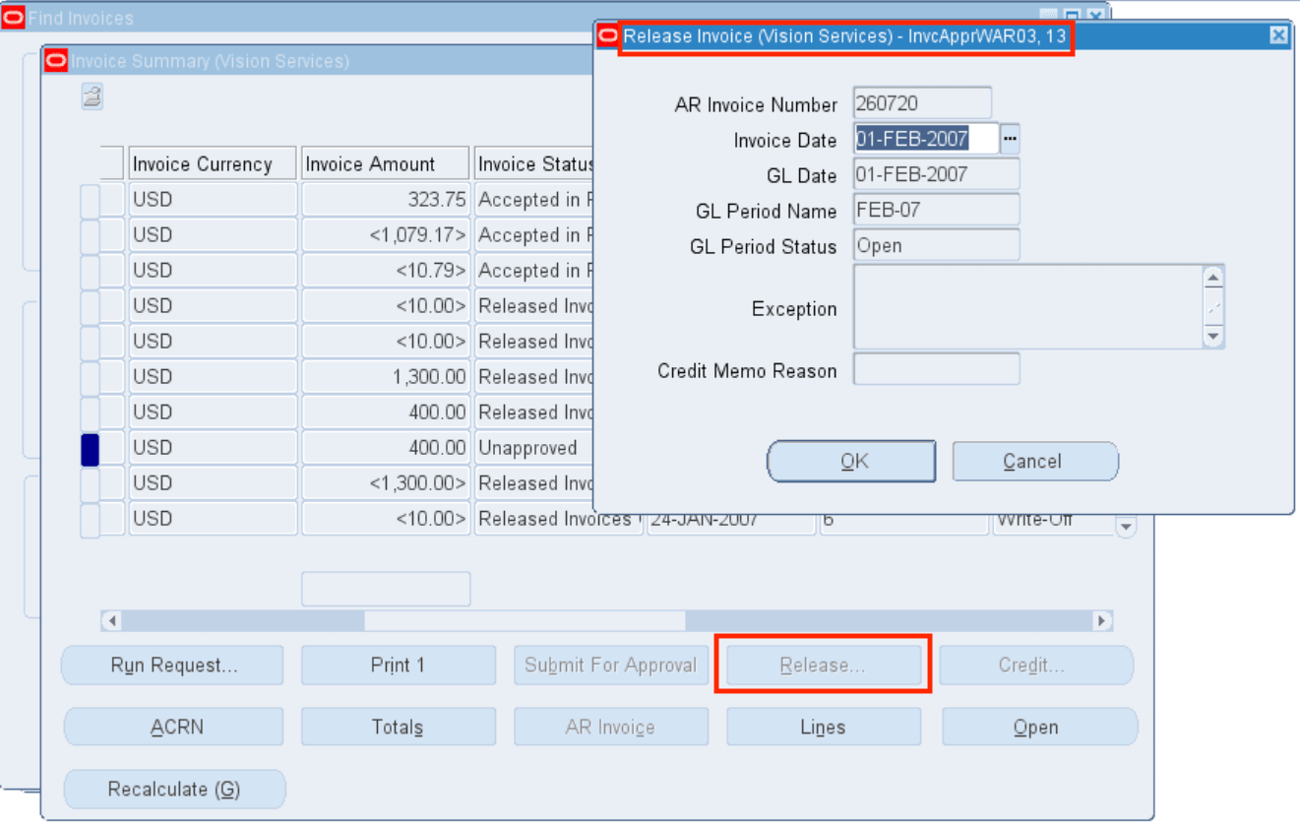Click the Open button in Invoice Summary
1300x824 pixels.
1040,728
